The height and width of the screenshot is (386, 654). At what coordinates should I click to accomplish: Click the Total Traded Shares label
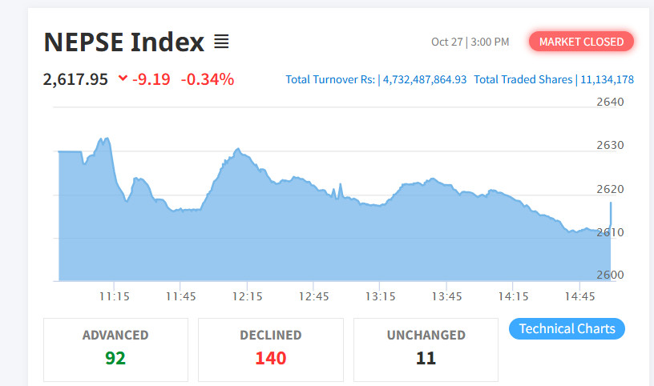523,79
